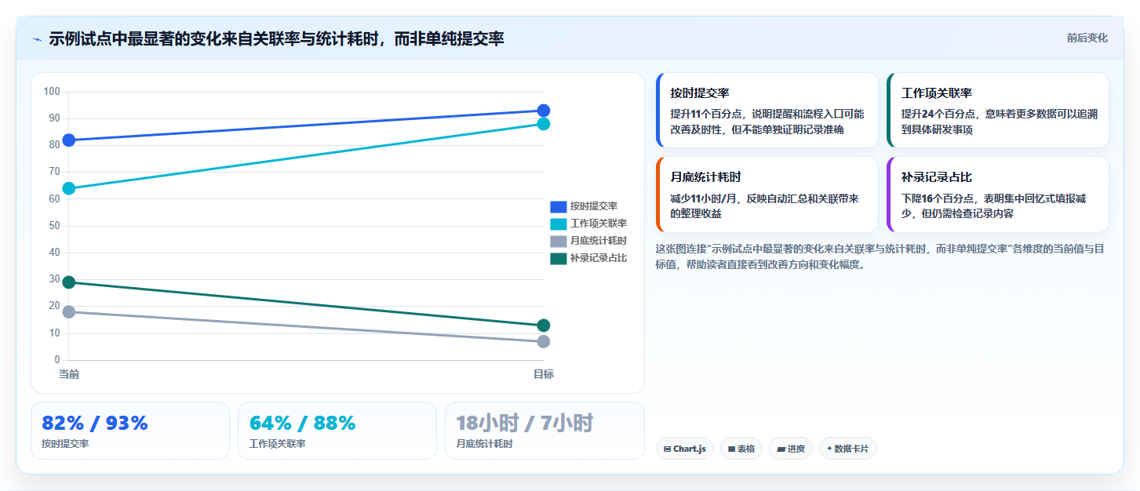Click the 补录记录占比 current-value point at 29
This screenshot has width=1140, height=491.
click(69, 282)
